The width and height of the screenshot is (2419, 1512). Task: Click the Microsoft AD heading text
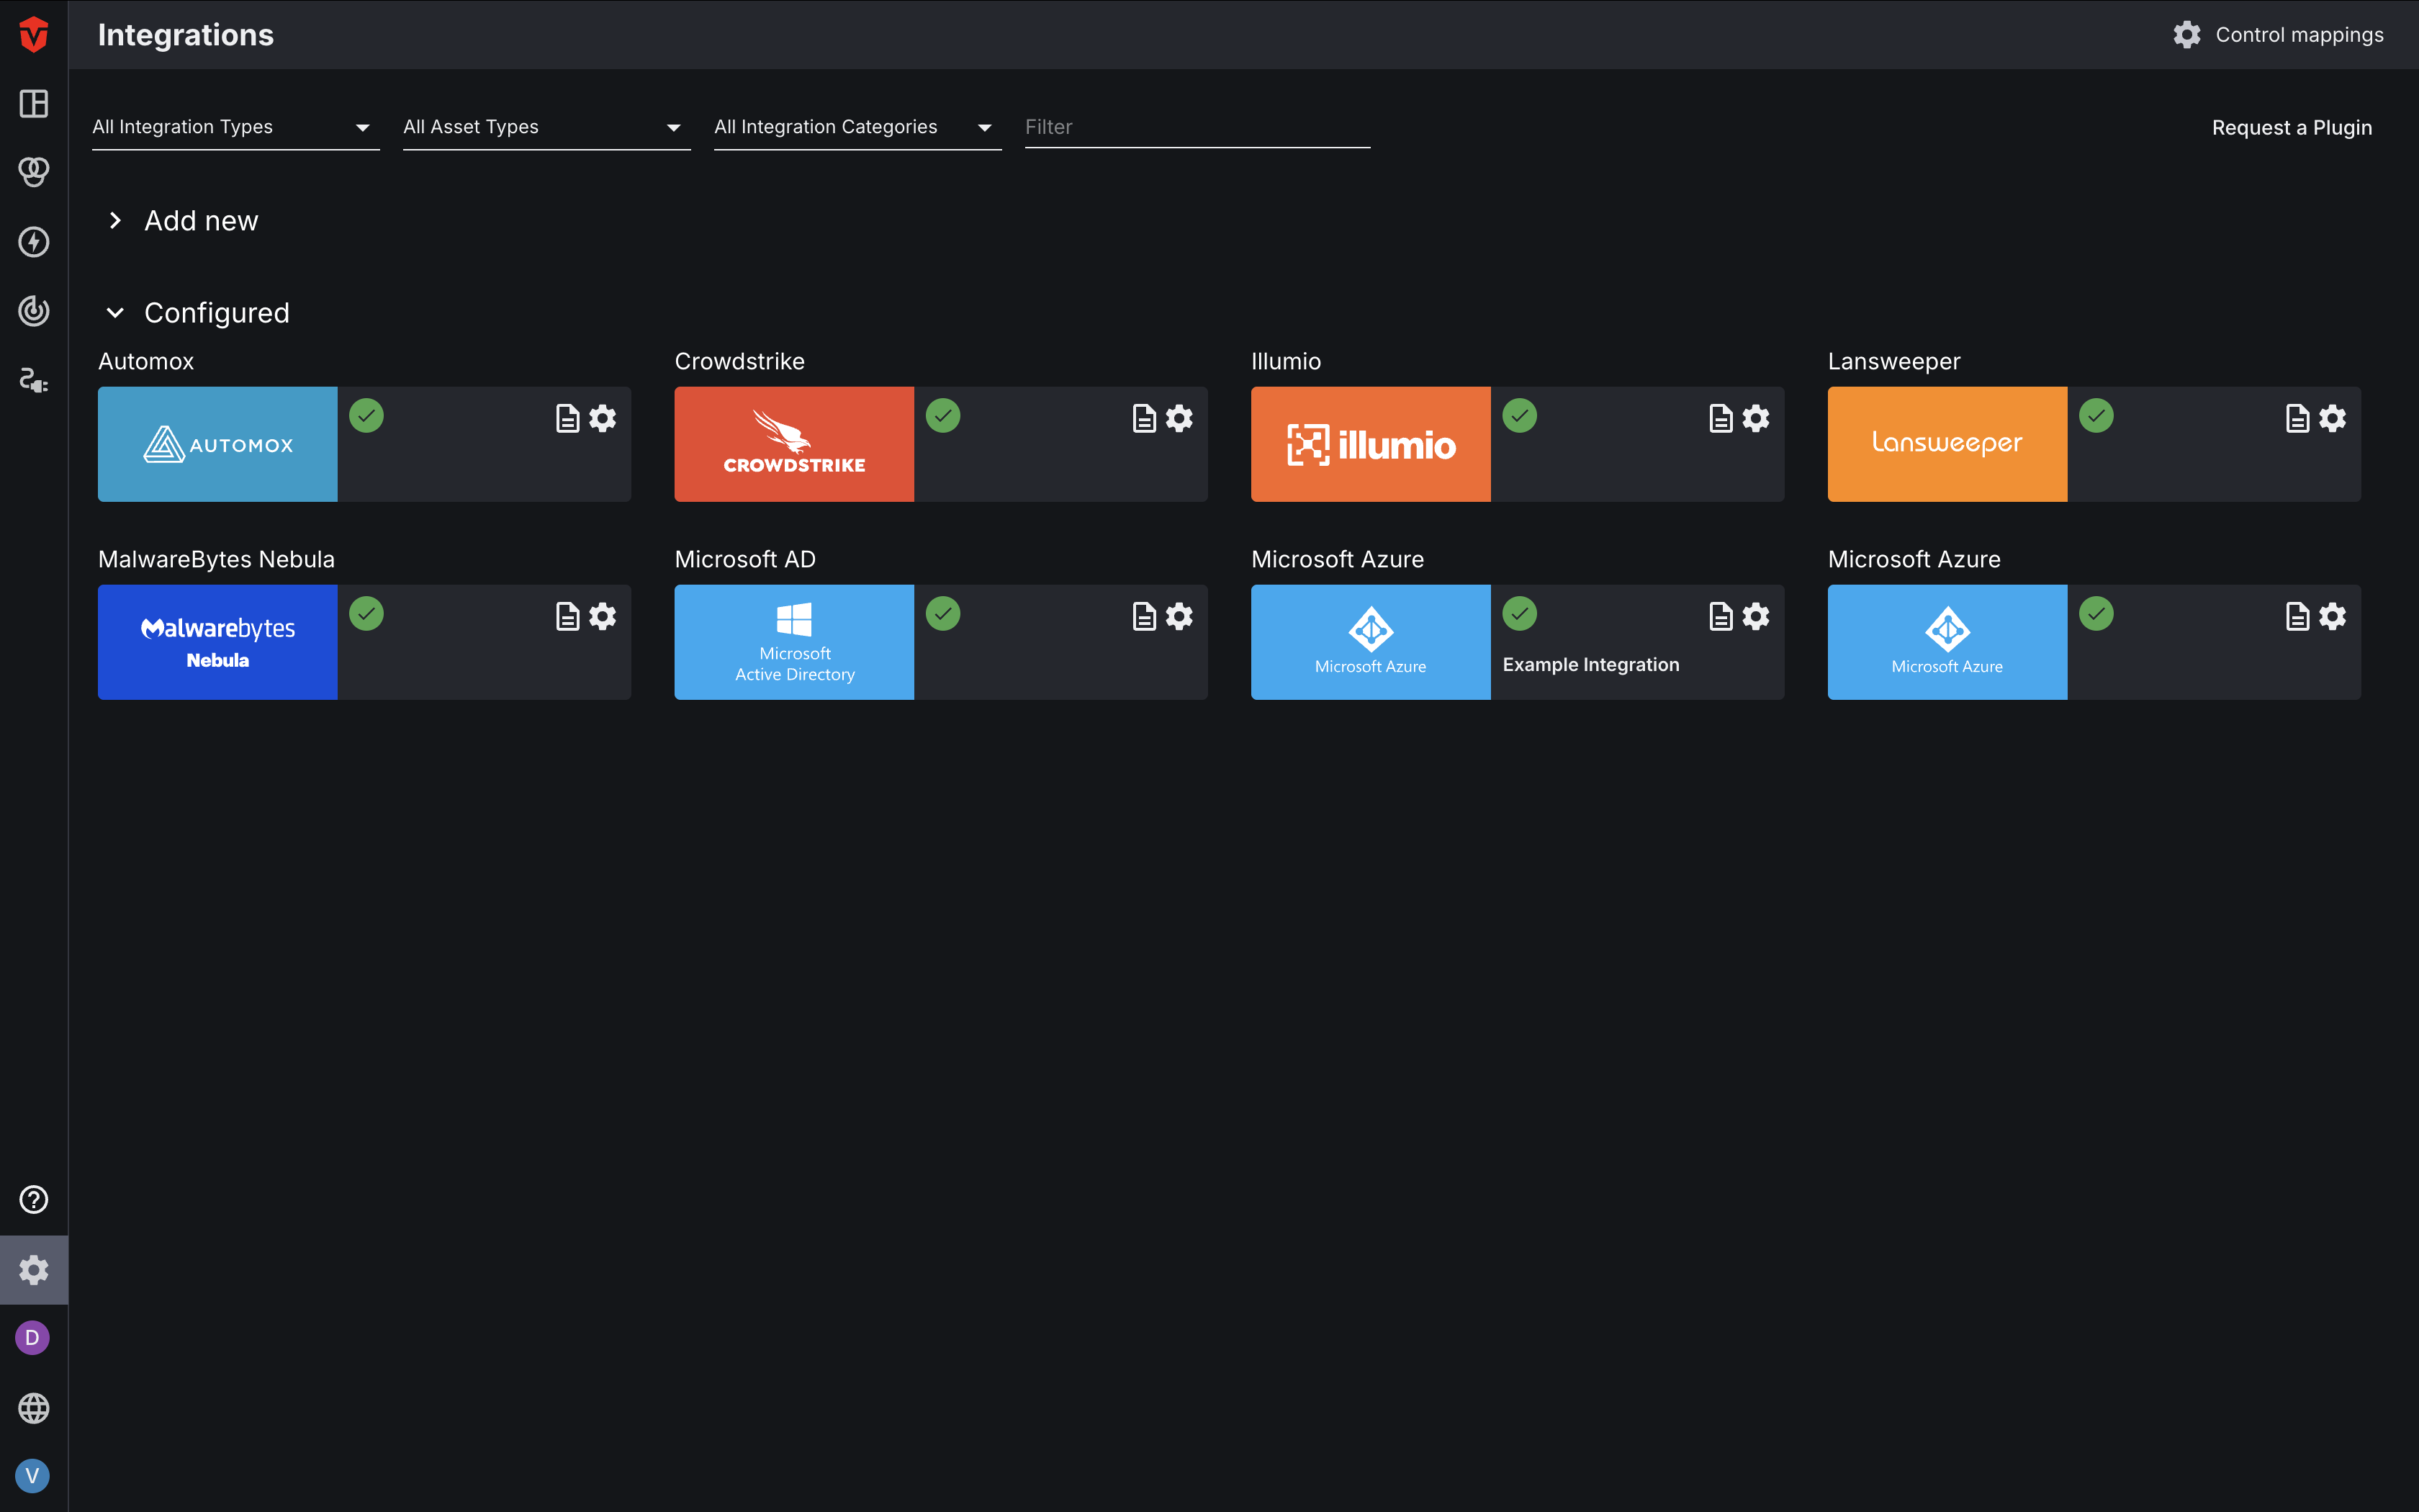coord(746,559)
